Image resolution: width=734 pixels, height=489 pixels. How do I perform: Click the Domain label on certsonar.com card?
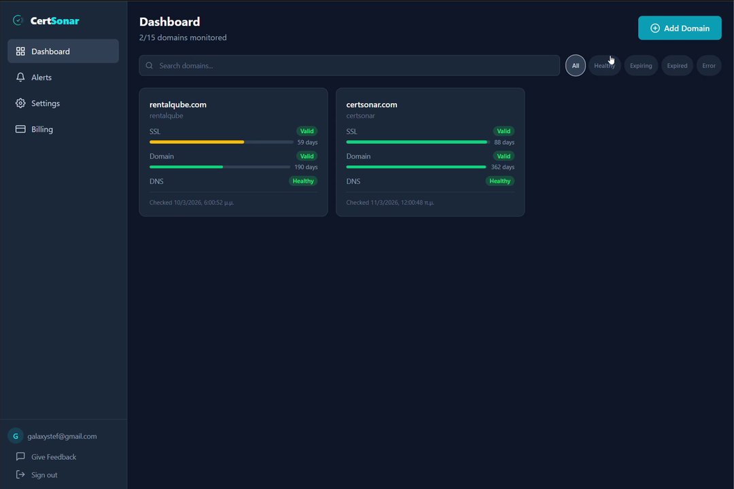coord(358,156)
